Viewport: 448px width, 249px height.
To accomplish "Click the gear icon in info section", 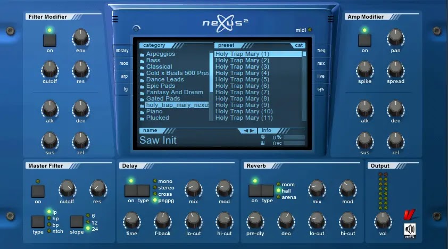I will coord(262,137).
